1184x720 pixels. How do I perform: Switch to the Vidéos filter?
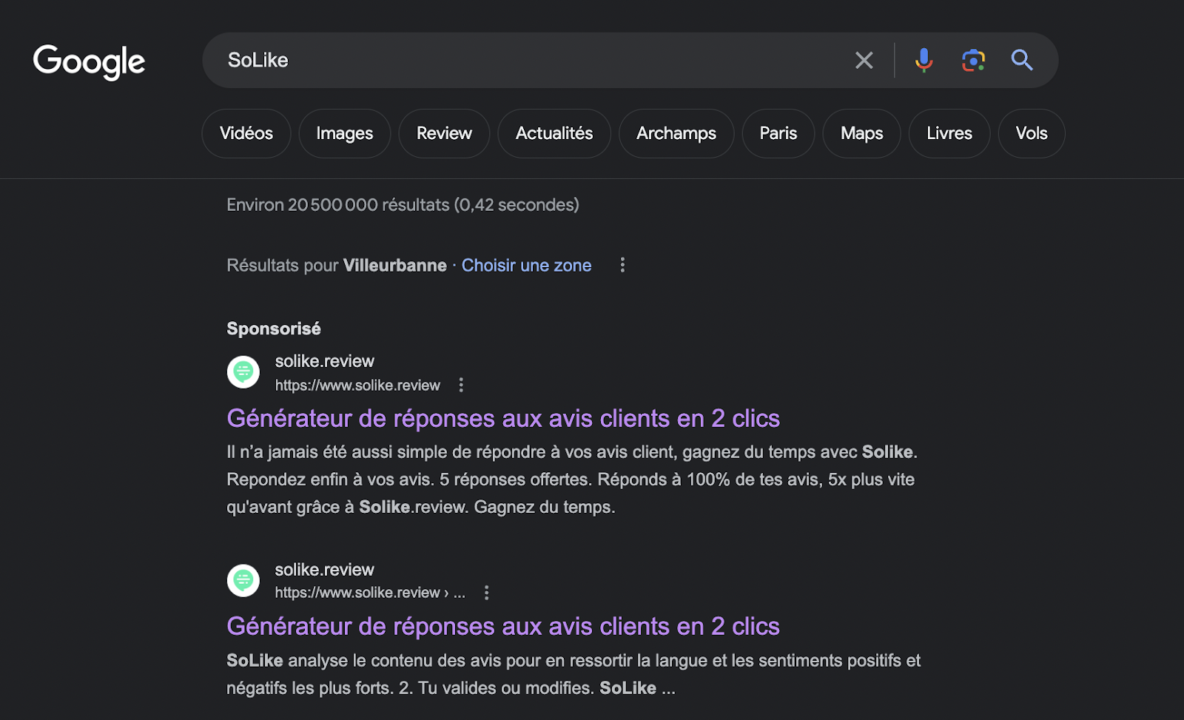(246, 133)
